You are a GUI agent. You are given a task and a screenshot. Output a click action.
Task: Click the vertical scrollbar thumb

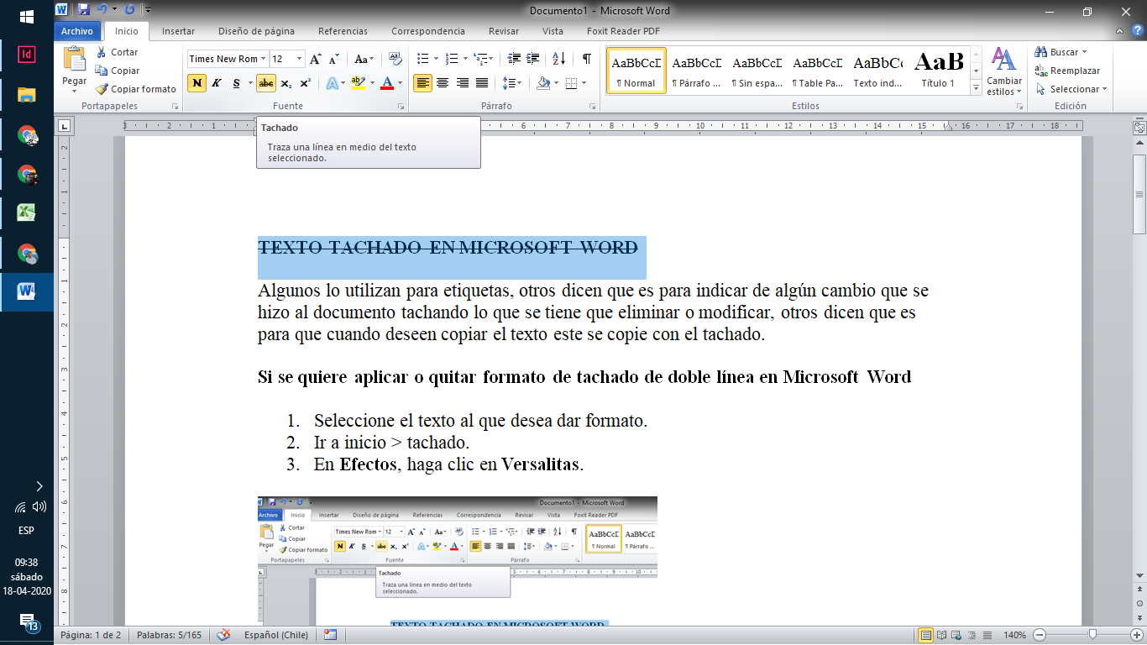(x=1139, y=193)
